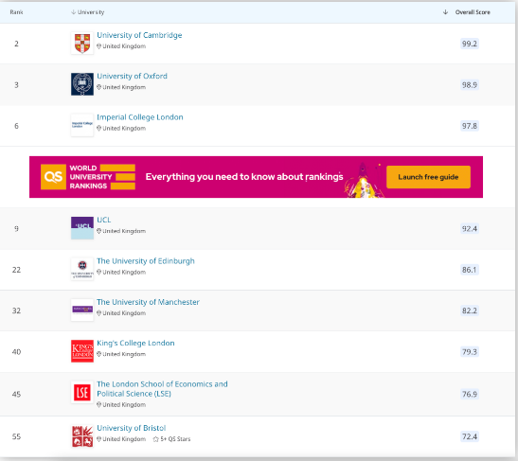Open University of Oxford link
This screenshot has height=461, width=518.
click(133, 76)
